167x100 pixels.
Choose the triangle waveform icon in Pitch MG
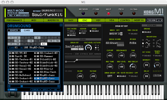pos(148,43)
